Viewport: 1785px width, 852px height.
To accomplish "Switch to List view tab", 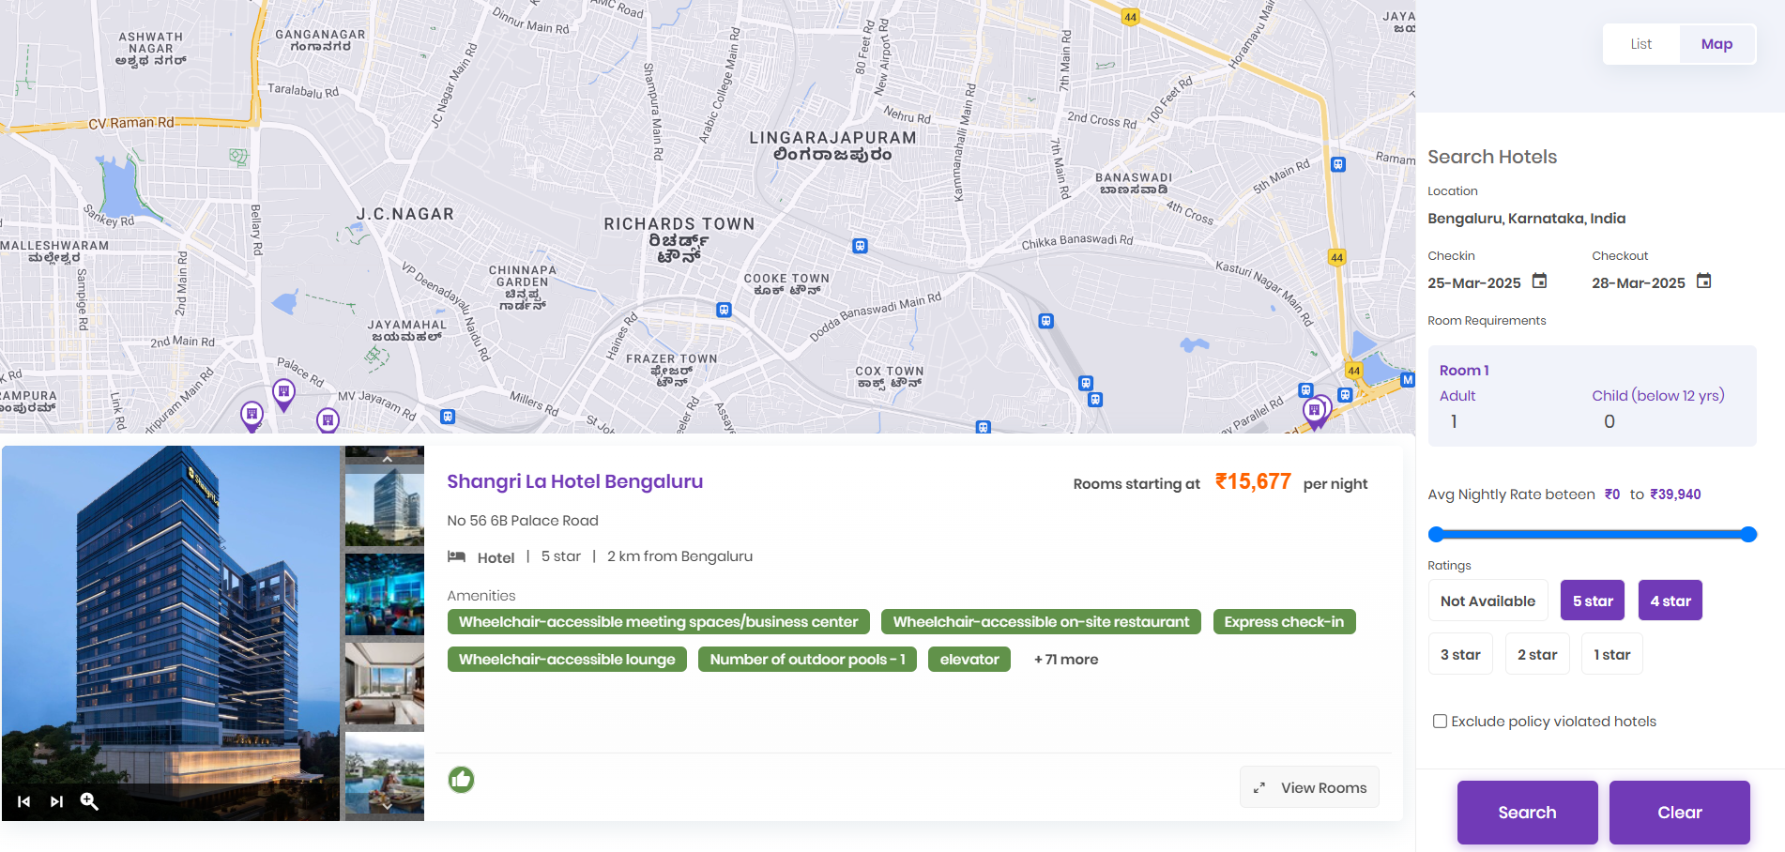I will [1641, 44].
